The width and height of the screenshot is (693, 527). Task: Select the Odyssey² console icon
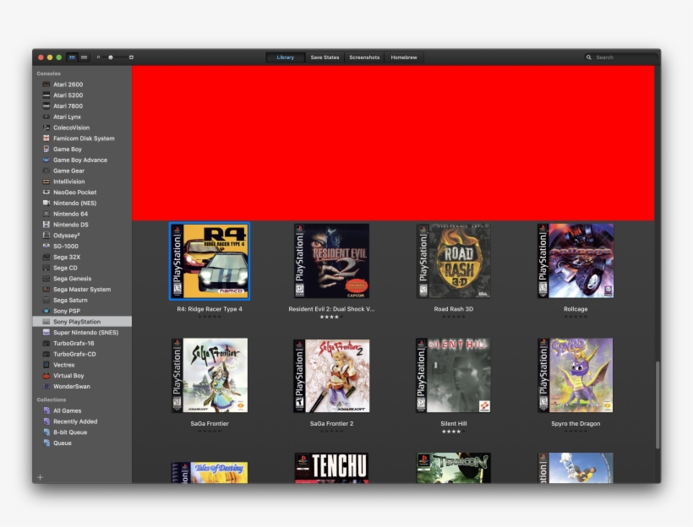(46, 236)
